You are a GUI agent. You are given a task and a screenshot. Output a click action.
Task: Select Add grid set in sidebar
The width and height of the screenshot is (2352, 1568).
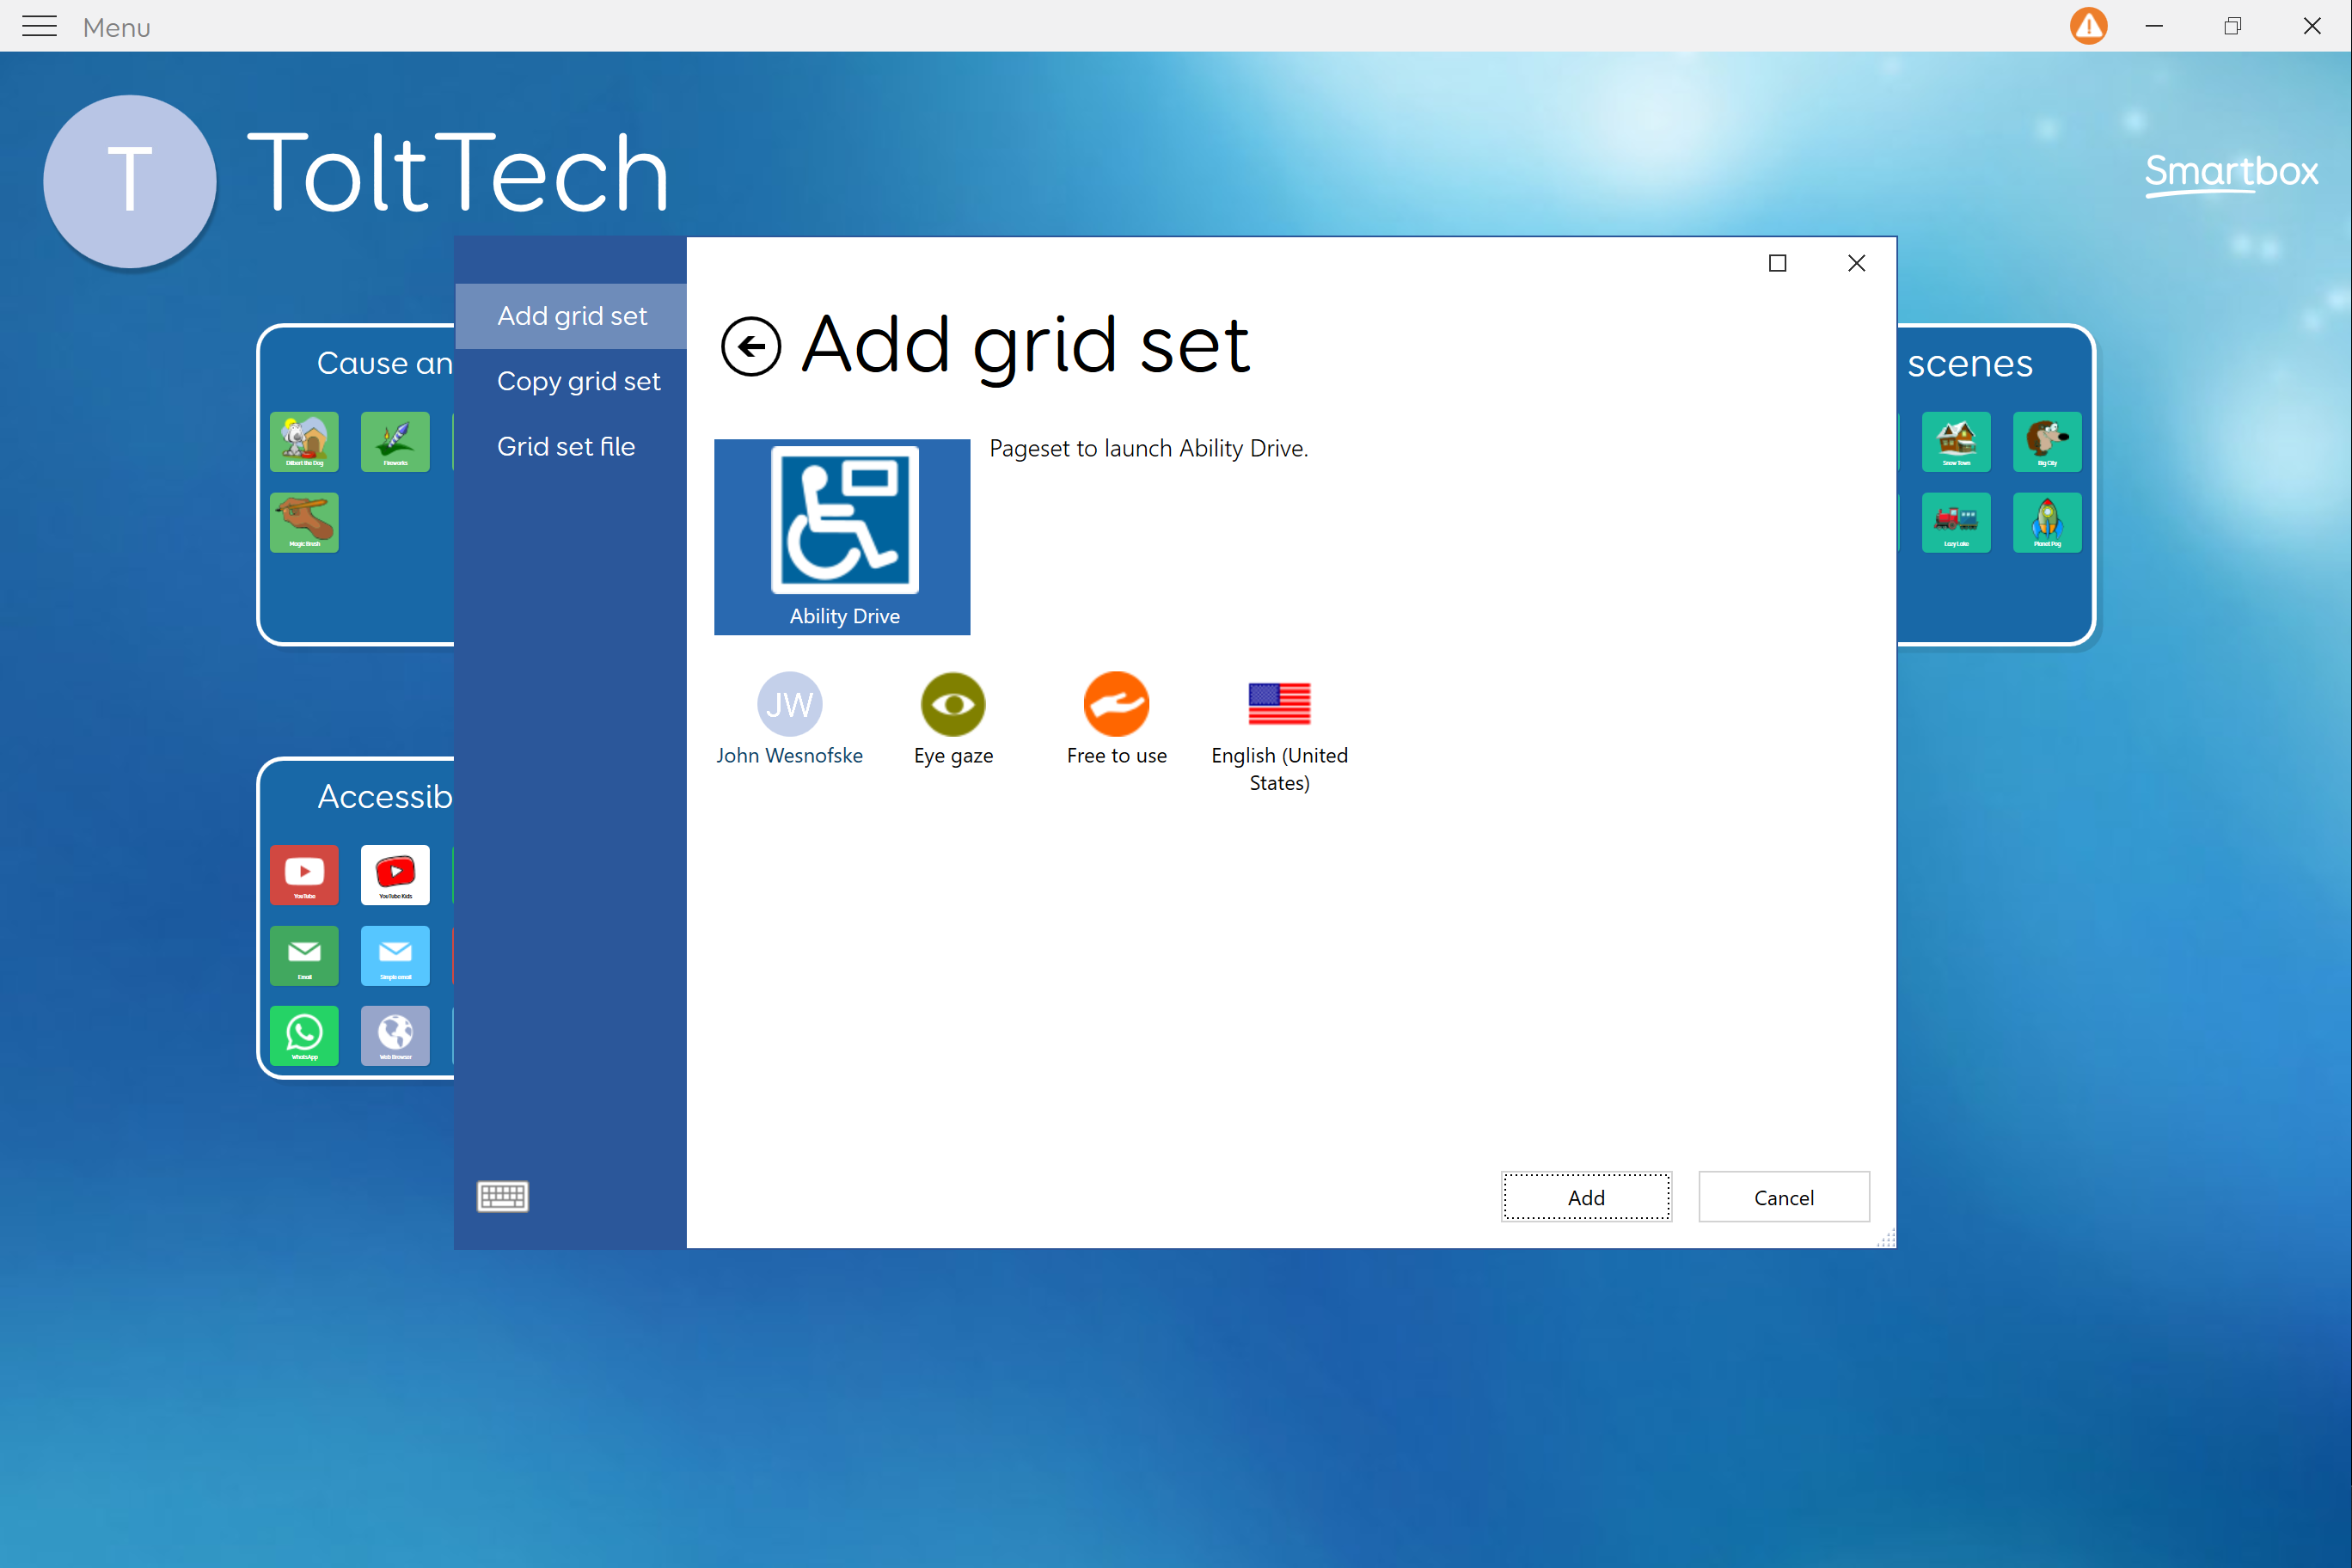point(571,316)
